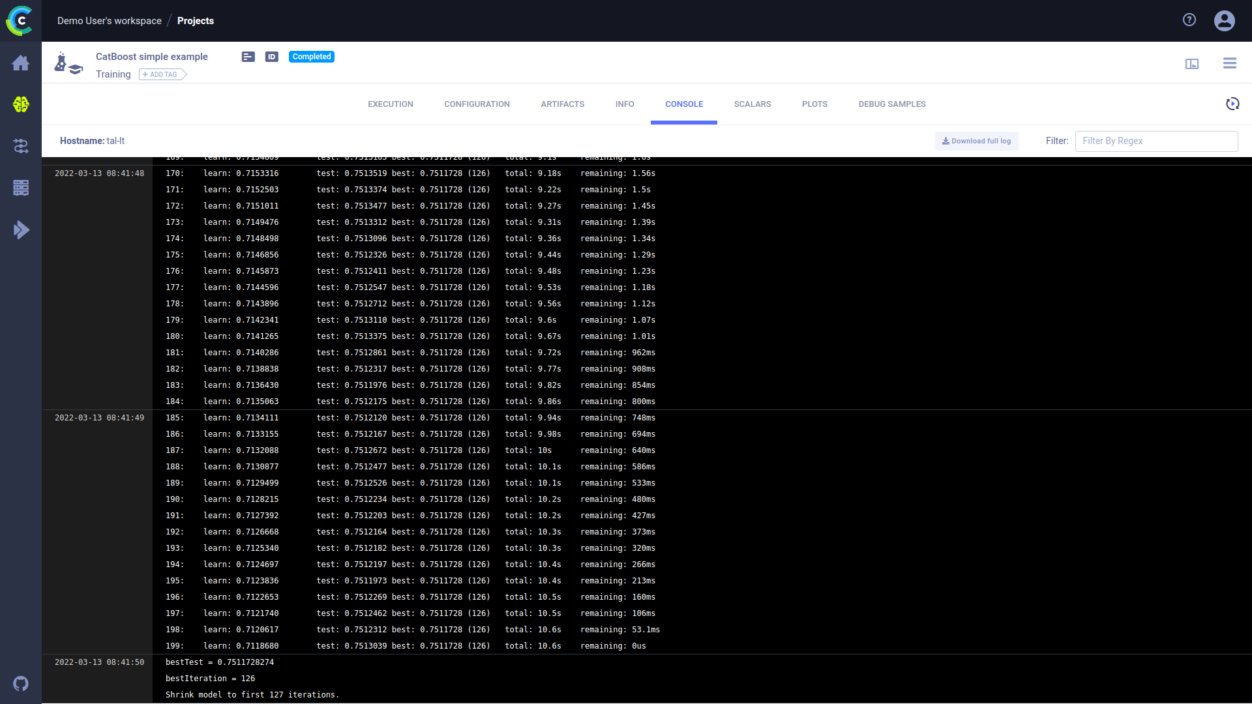Viewport: 1252px width, 704px height.
Task: Click the ClearML logo icon
Action: click(x=20, y=21)
